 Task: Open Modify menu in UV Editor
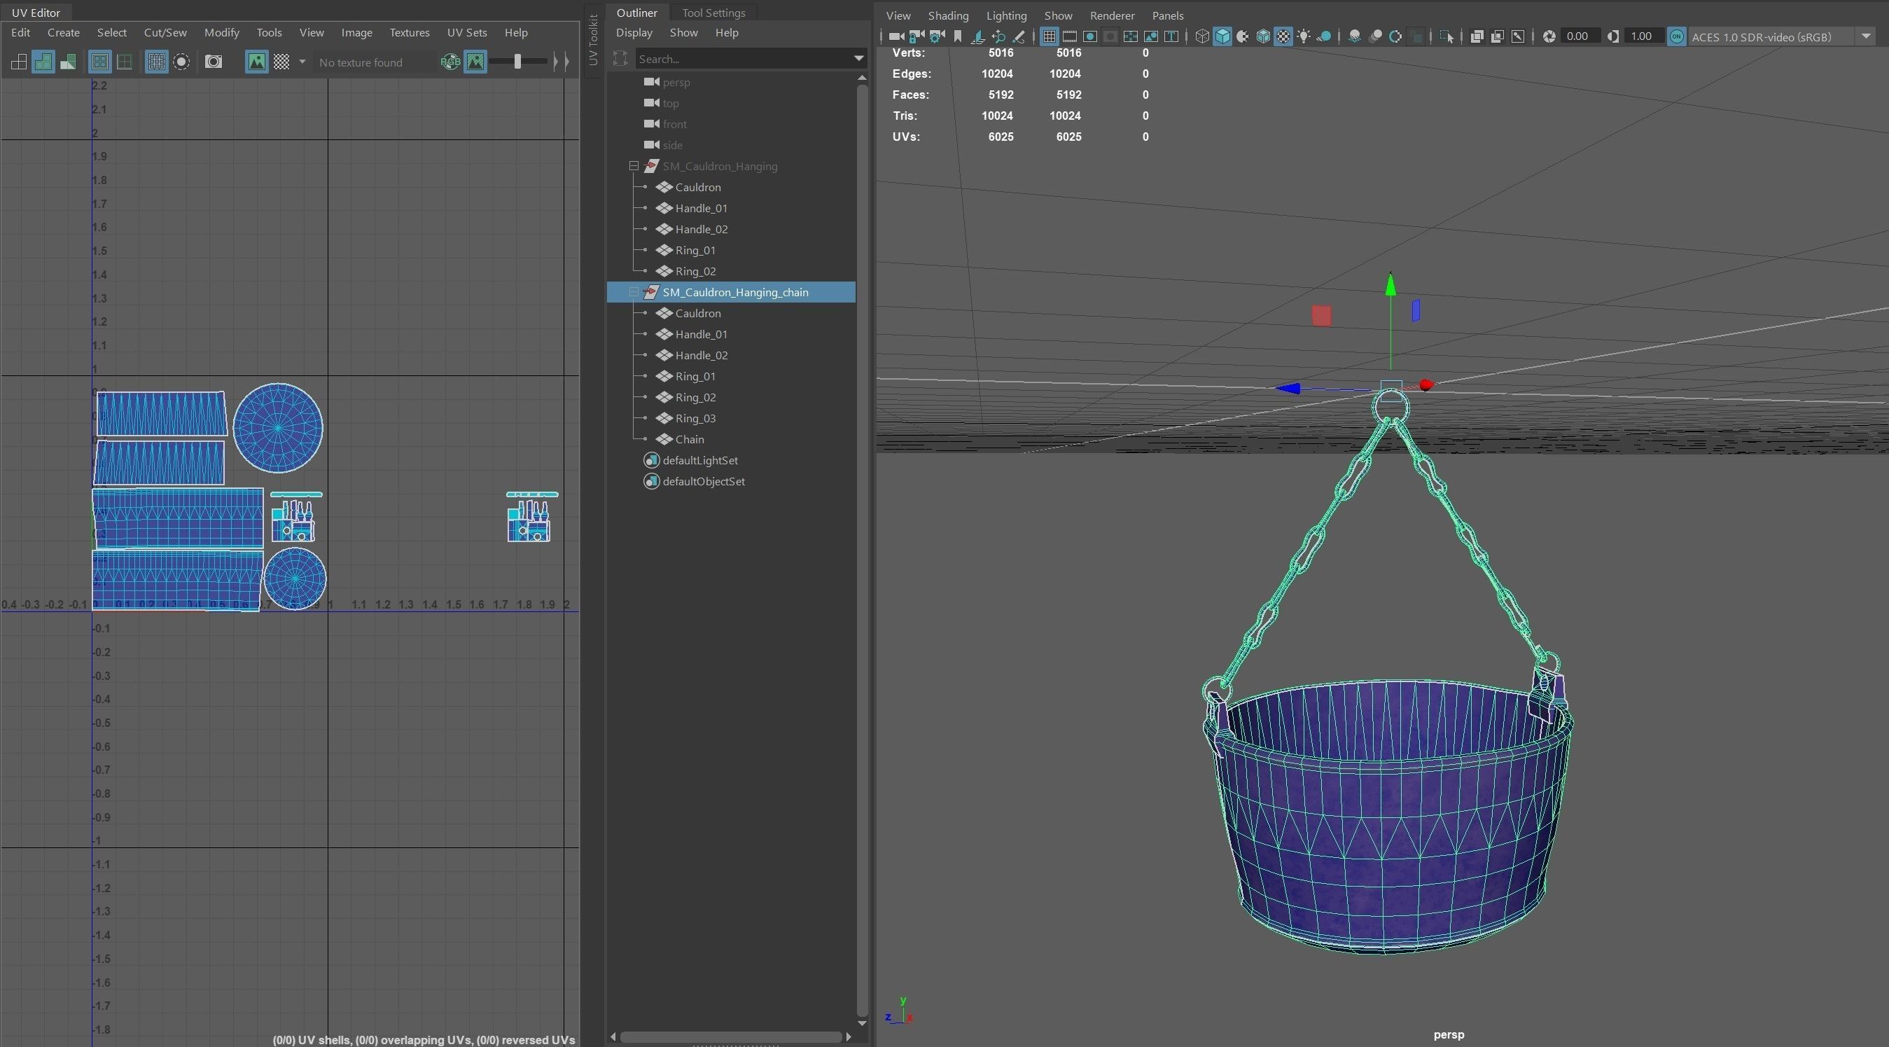point(221,32)
